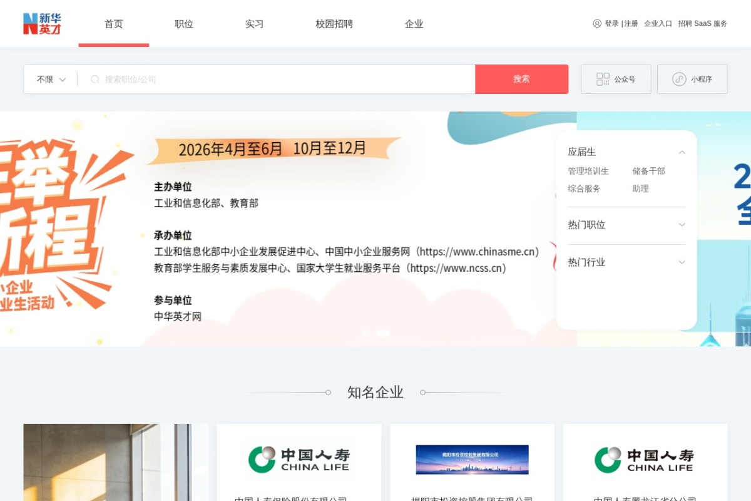The height and width of the screenshot is (501, 751).
Task: Select 助理 category link
Action: click(640, 189)
